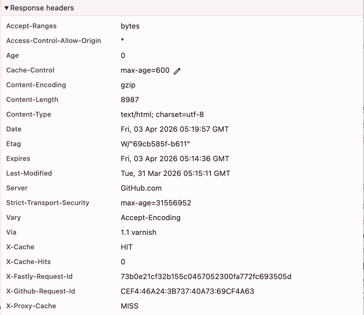Click the Vary Accept-Encoding value
Viewport: 364px width, 315px height.
point(151,218)
